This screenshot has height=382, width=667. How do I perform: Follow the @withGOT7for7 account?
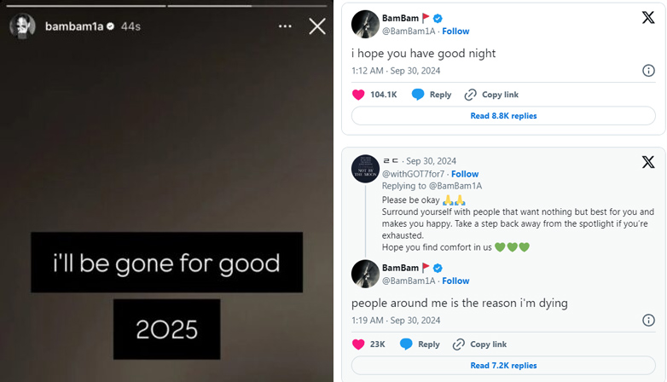point(465,175)
